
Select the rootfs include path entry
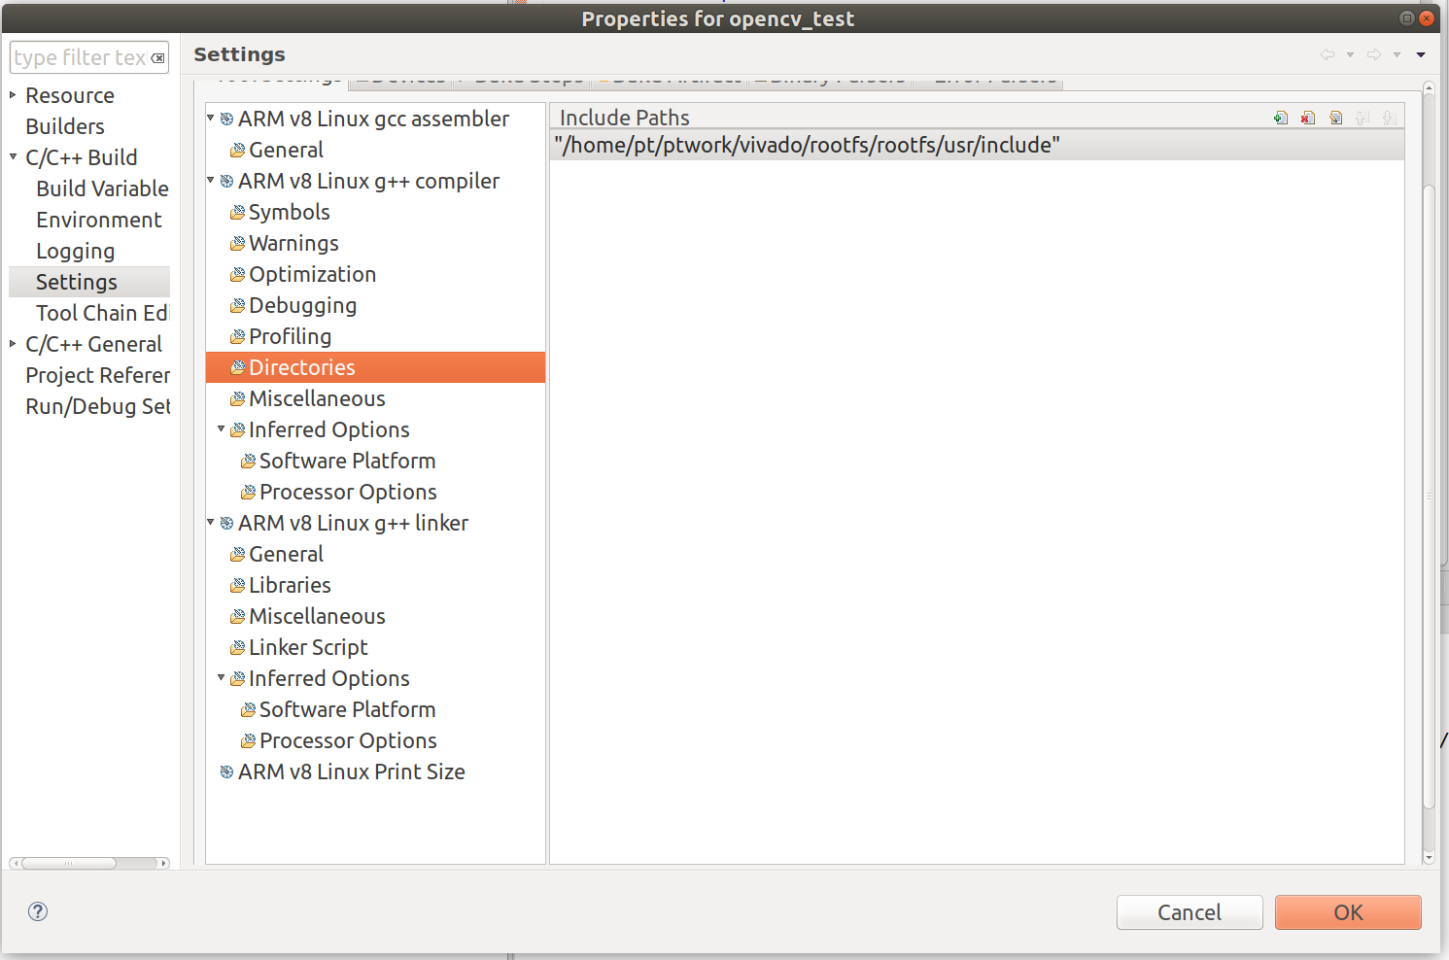[x=807, y=144]
